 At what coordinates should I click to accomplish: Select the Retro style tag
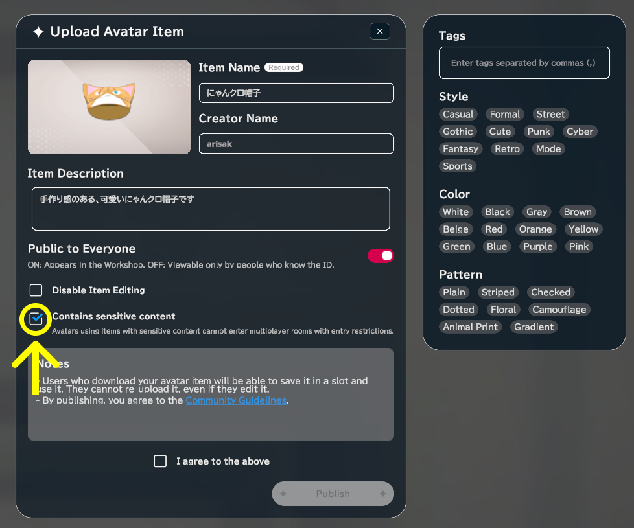(x=507, y=149)
